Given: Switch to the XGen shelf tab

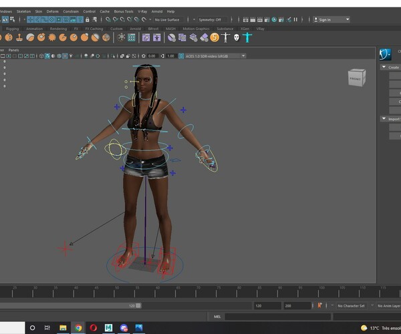Looking at the screenshot, I should coord(245,29).
